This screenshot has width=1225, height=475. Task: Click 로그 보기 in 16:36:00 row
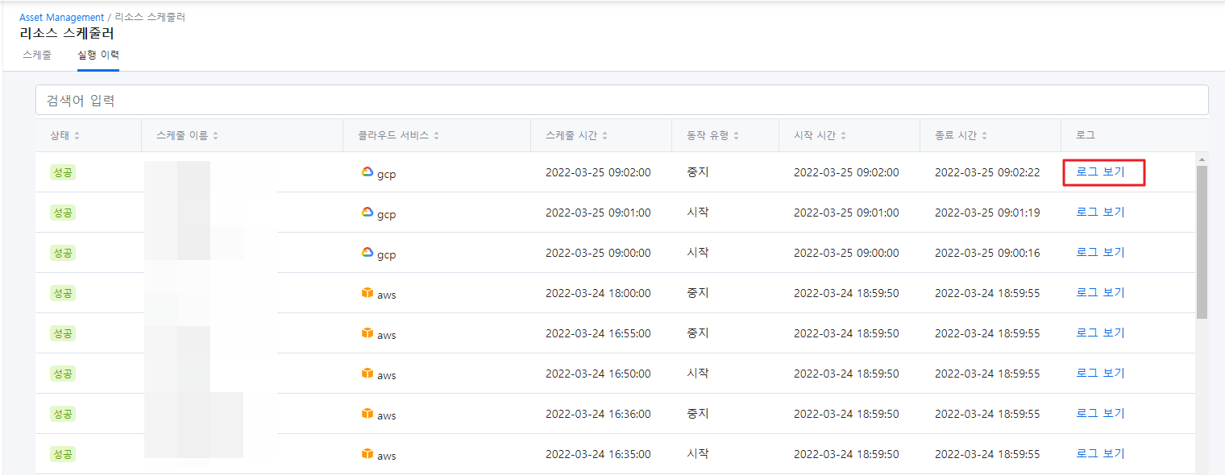tap(1100, 413)
